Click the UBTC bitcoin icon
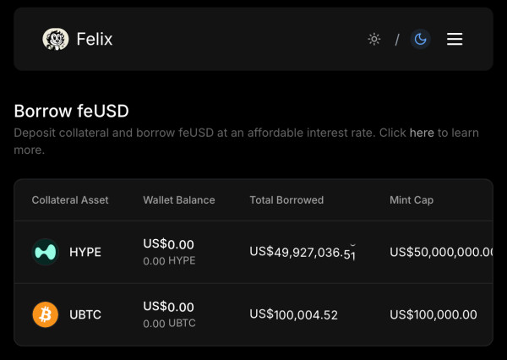 point(45,314)
